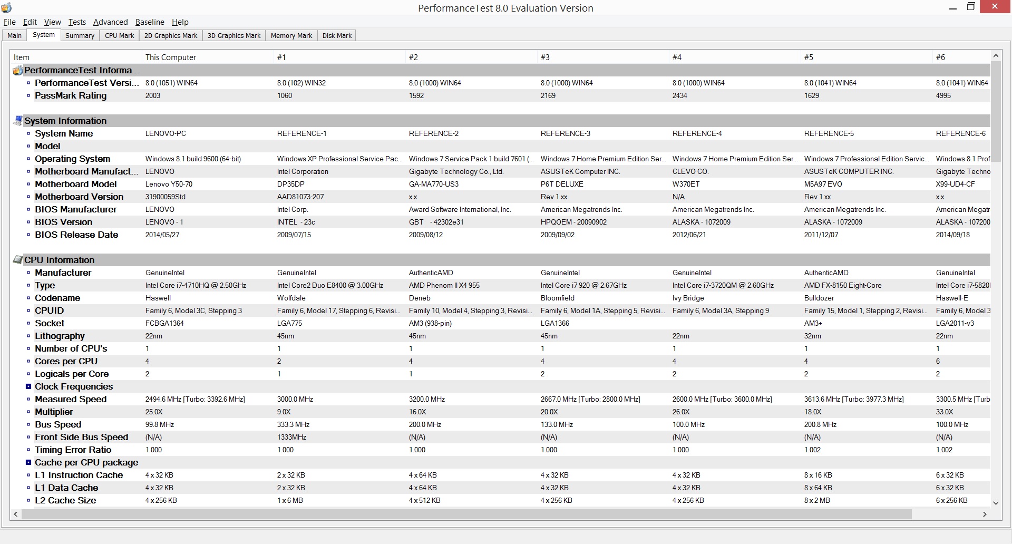Click the value 'Intel Core i7-4710HQ @ 2.50GHz'
The height and width of the screenshot is (544, 1012).
tap(196, 285)
